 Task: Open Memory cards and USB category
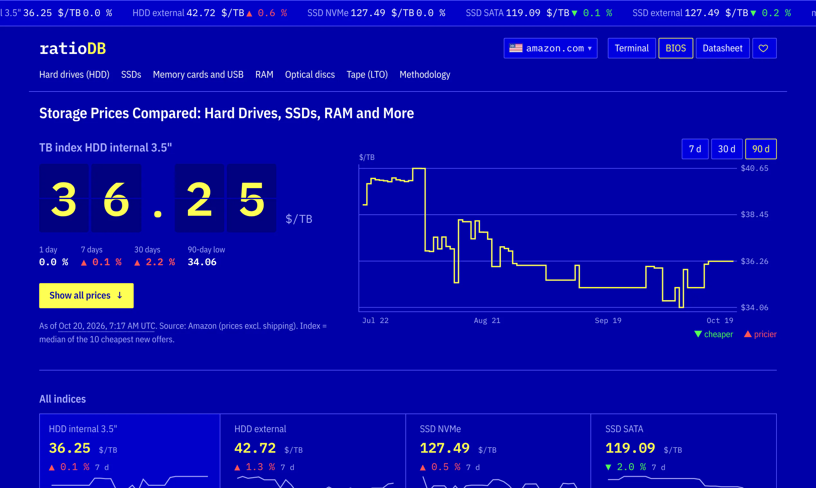(198, 75)
